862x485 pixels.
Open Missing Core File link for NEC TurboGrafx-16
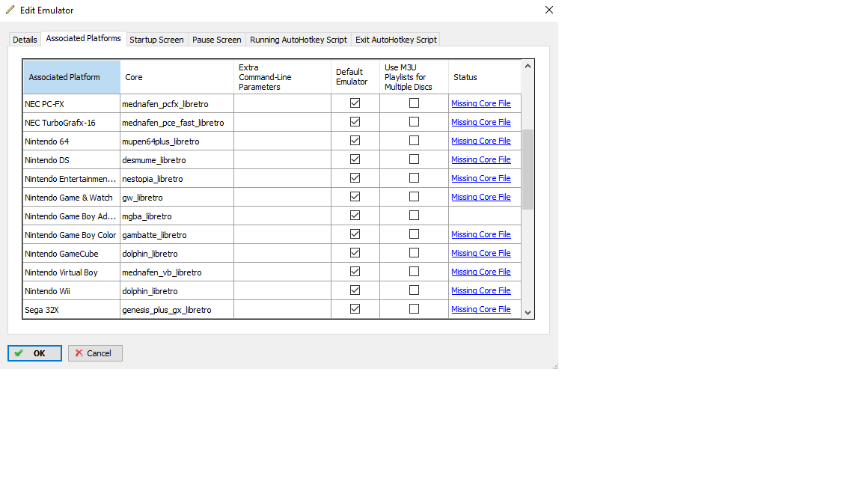(x=481, y=122)
